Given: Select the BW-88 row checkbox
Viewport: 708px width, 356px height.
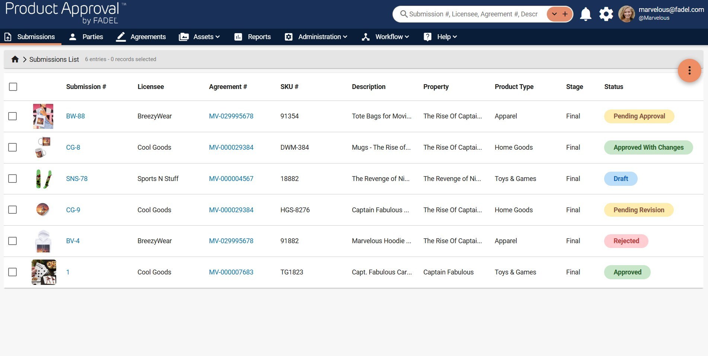Looking at the screenshot, I should pyautogui.click(x=13, y=116).
